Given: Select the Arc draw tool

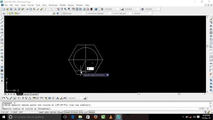Looking at the screenshot, I should click(x=2, y=36).
